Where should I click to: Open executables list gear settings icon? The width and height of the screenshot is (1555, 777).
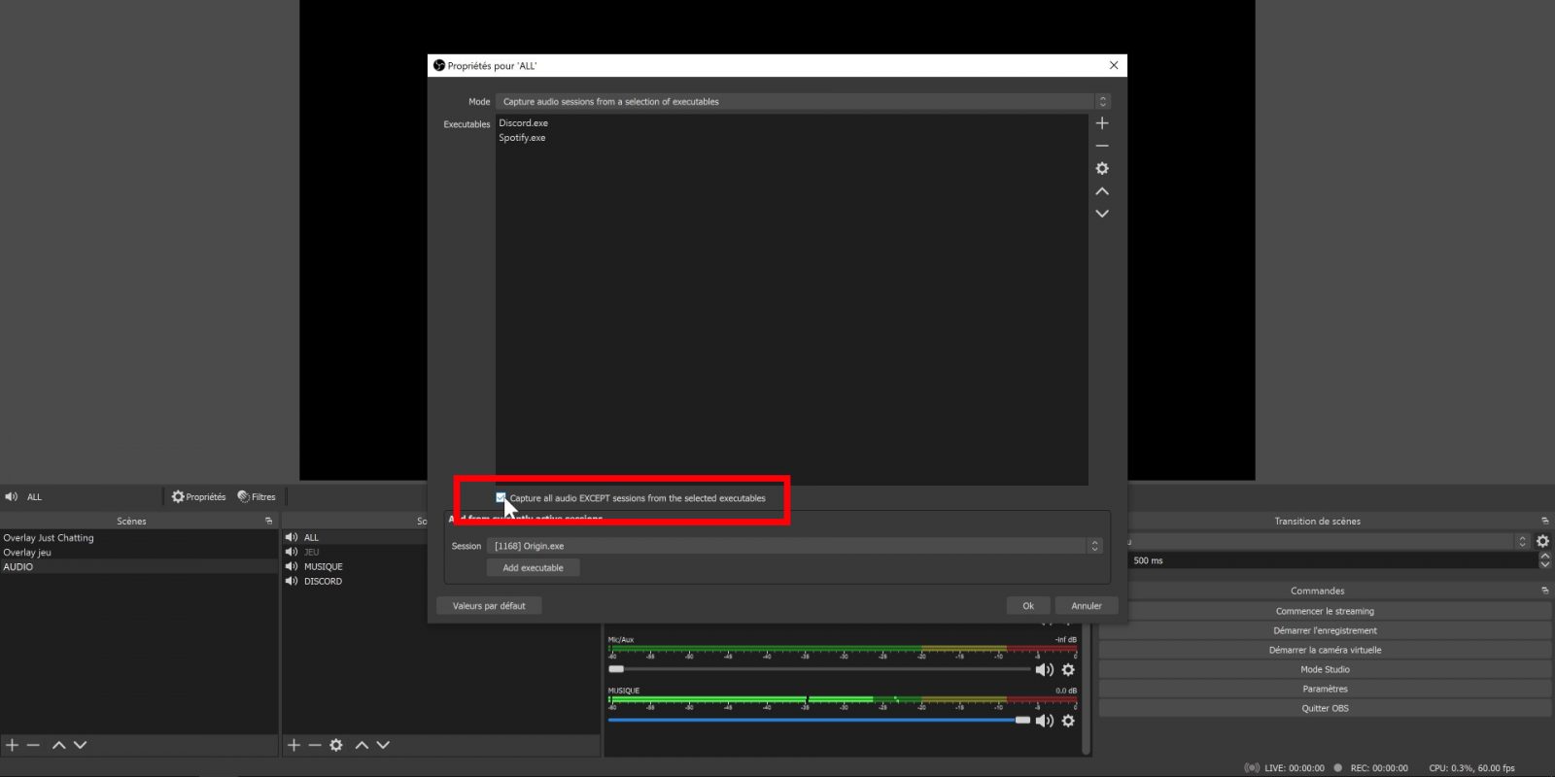(1102, 169)
